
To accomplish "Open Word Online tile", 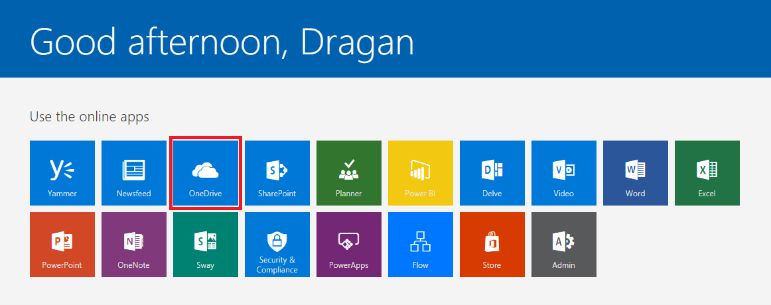I will 635,173.
